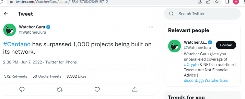Click the browser share page icon
245x99 pixels.
(208, 2)
